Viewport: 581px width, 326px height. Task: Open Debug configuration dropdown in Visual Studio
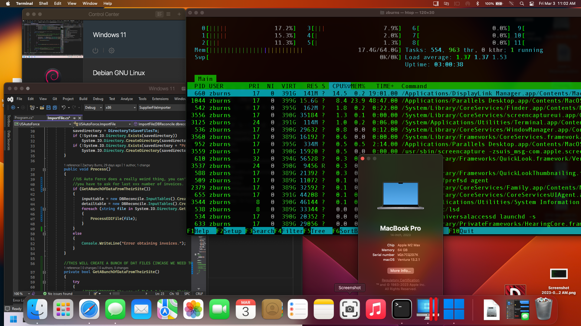click(x=93, y=107)
